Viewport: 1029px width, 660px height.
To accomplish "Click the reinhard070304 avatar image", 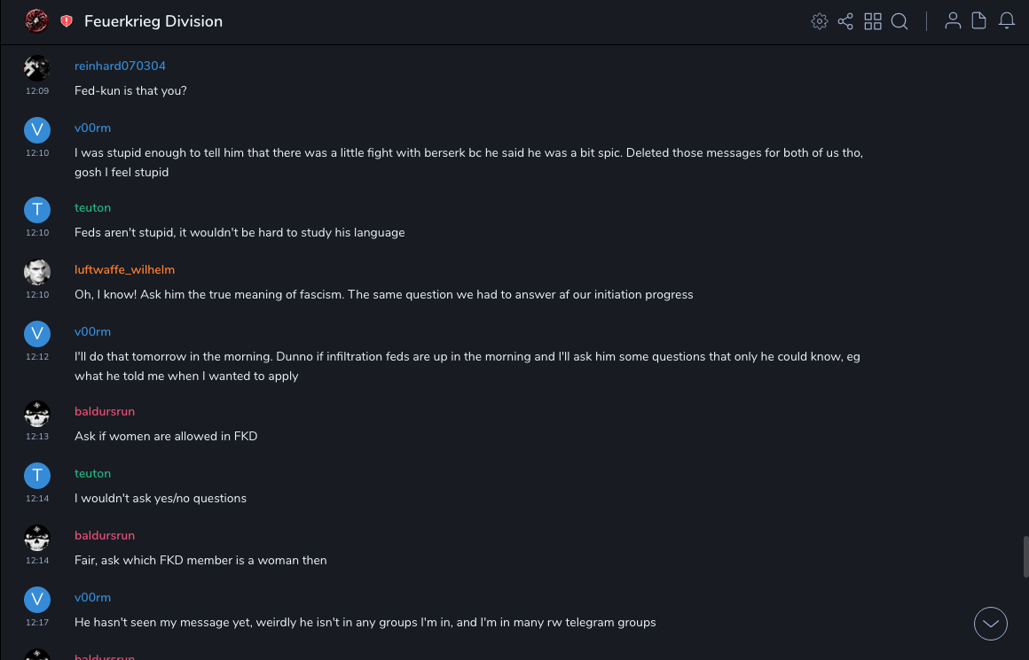I will pyautogui.click(x=37, y=68).
